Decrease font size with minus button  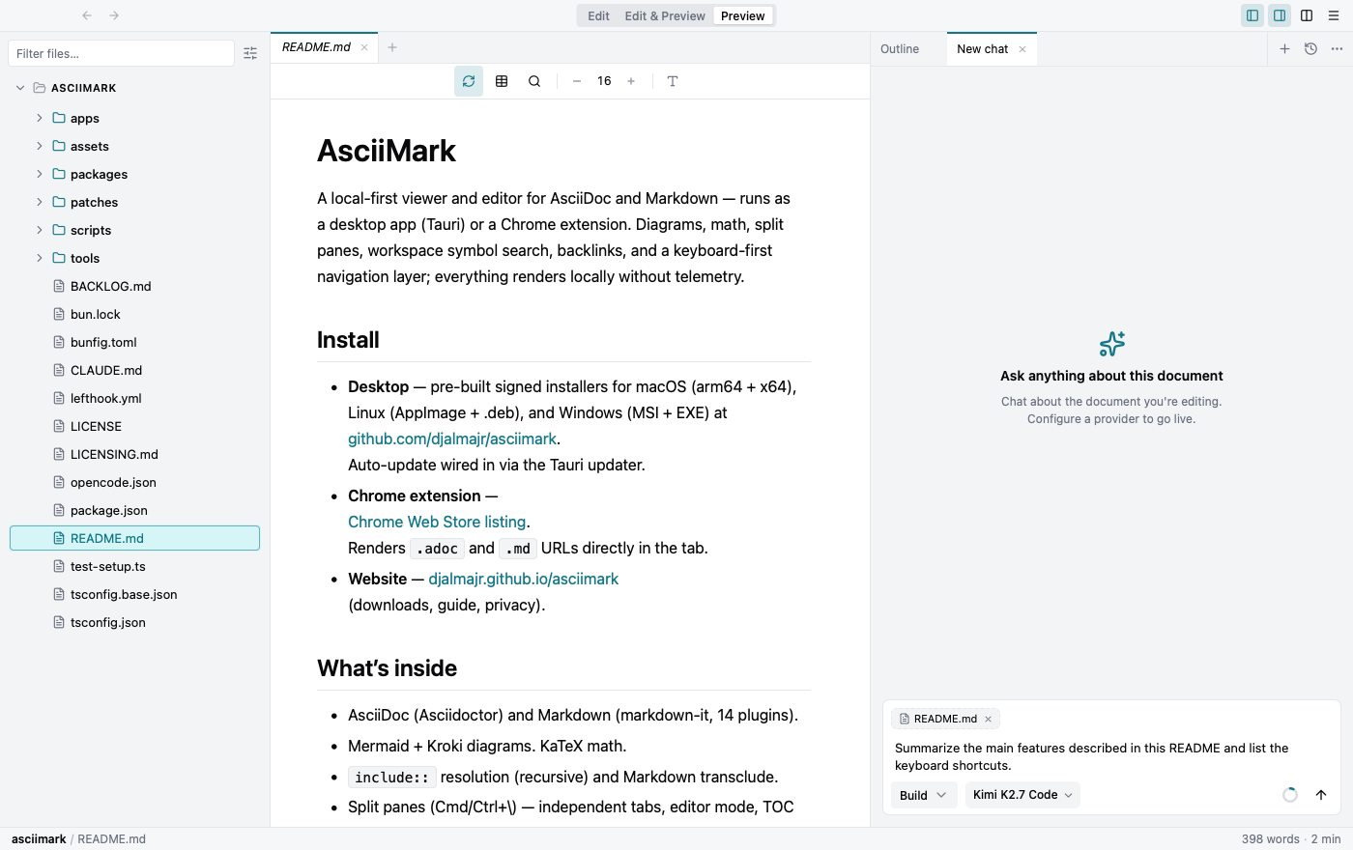click(577, 81)
